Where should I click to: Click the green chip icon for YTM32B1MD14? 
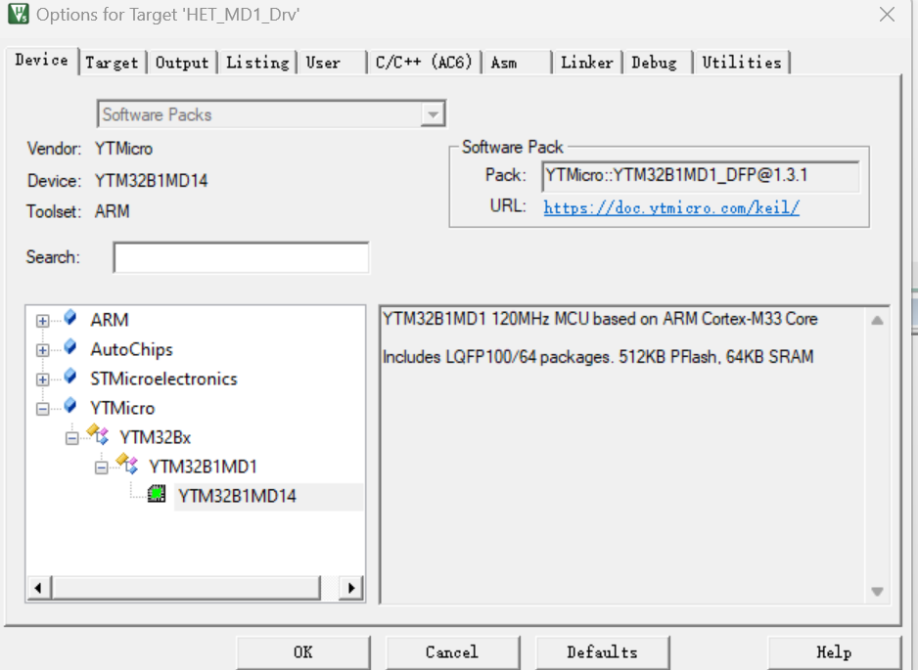157,495
